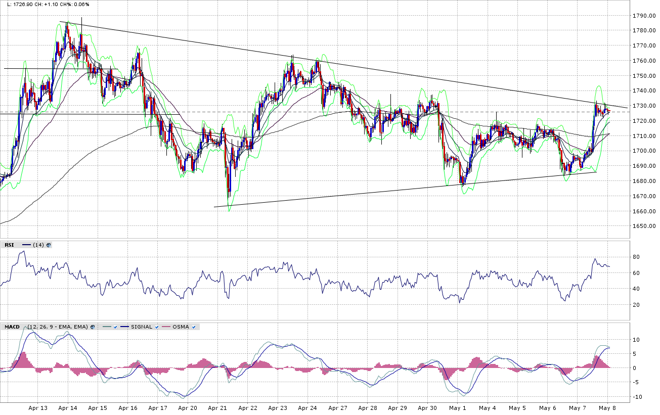
Task: Click the Apr 21 date on time axis
Action: pyautogui.click(x=218, y=407)
